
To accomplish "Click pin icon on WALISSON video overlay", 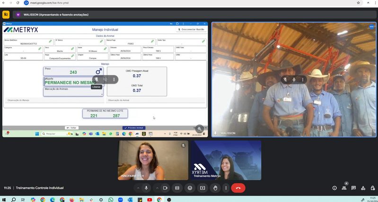I will pyautogui.click(x=285, y=80).
